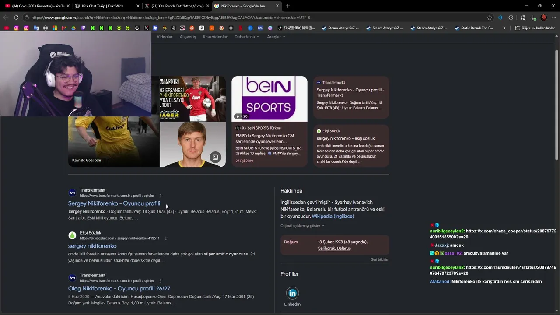The height and width of the screenshot is (315, 560).
Task: Open the Wikipedia (İngilizce) link
Action: pyautogui.click(x=333, y=216)
